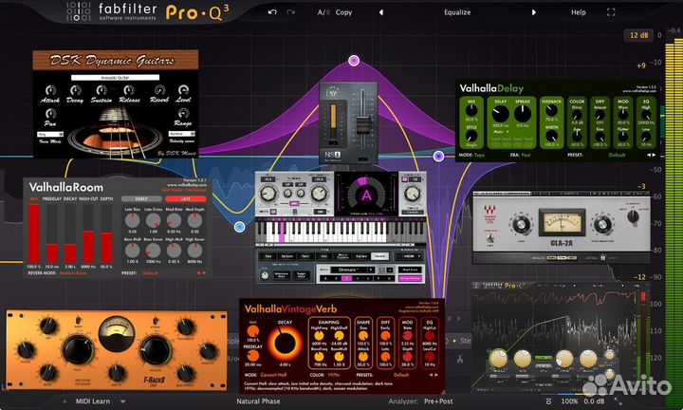Image resolution: width=683 pixels, height=410 pixels.
Task: Click the MIX knob in ValhallaVintageVerb
Action: click(252, 331)
